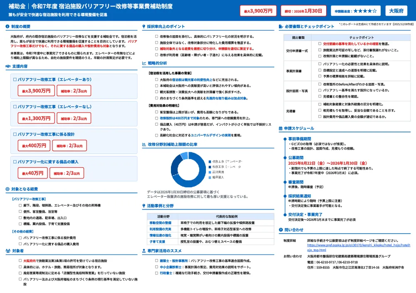Click the 活動事例と分野 icon
The image size is (416, 293).
(x=144, y=205)
